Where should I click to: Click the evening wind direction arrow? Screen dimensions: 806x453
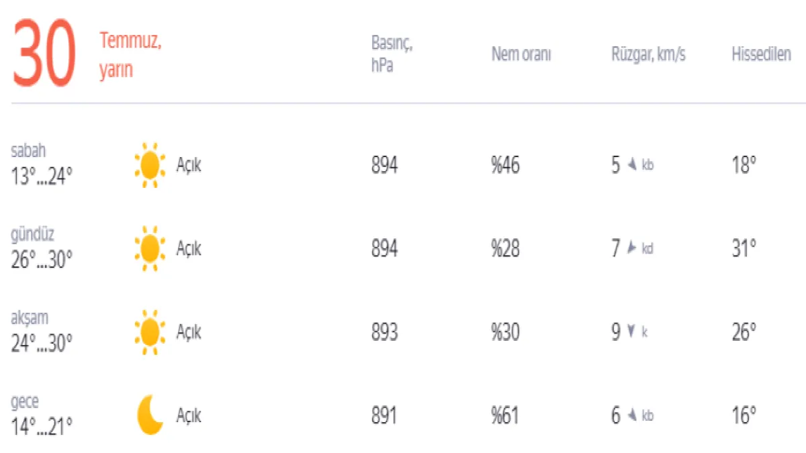tap(631, 332)
